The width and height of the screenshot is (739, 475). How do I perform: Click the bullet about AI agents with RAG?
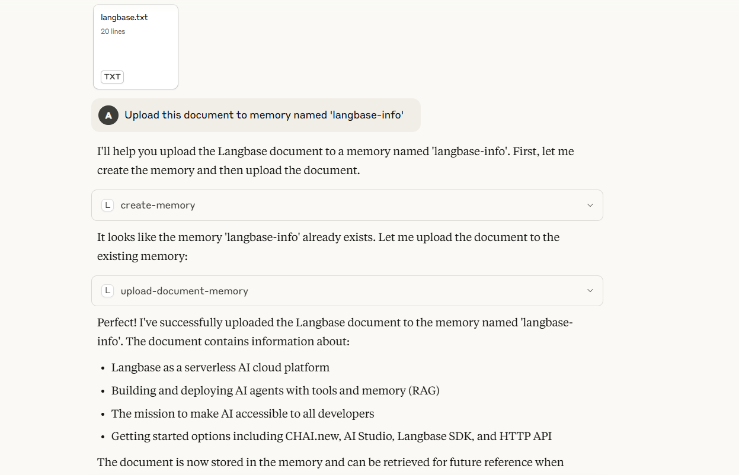click(276, 390)
